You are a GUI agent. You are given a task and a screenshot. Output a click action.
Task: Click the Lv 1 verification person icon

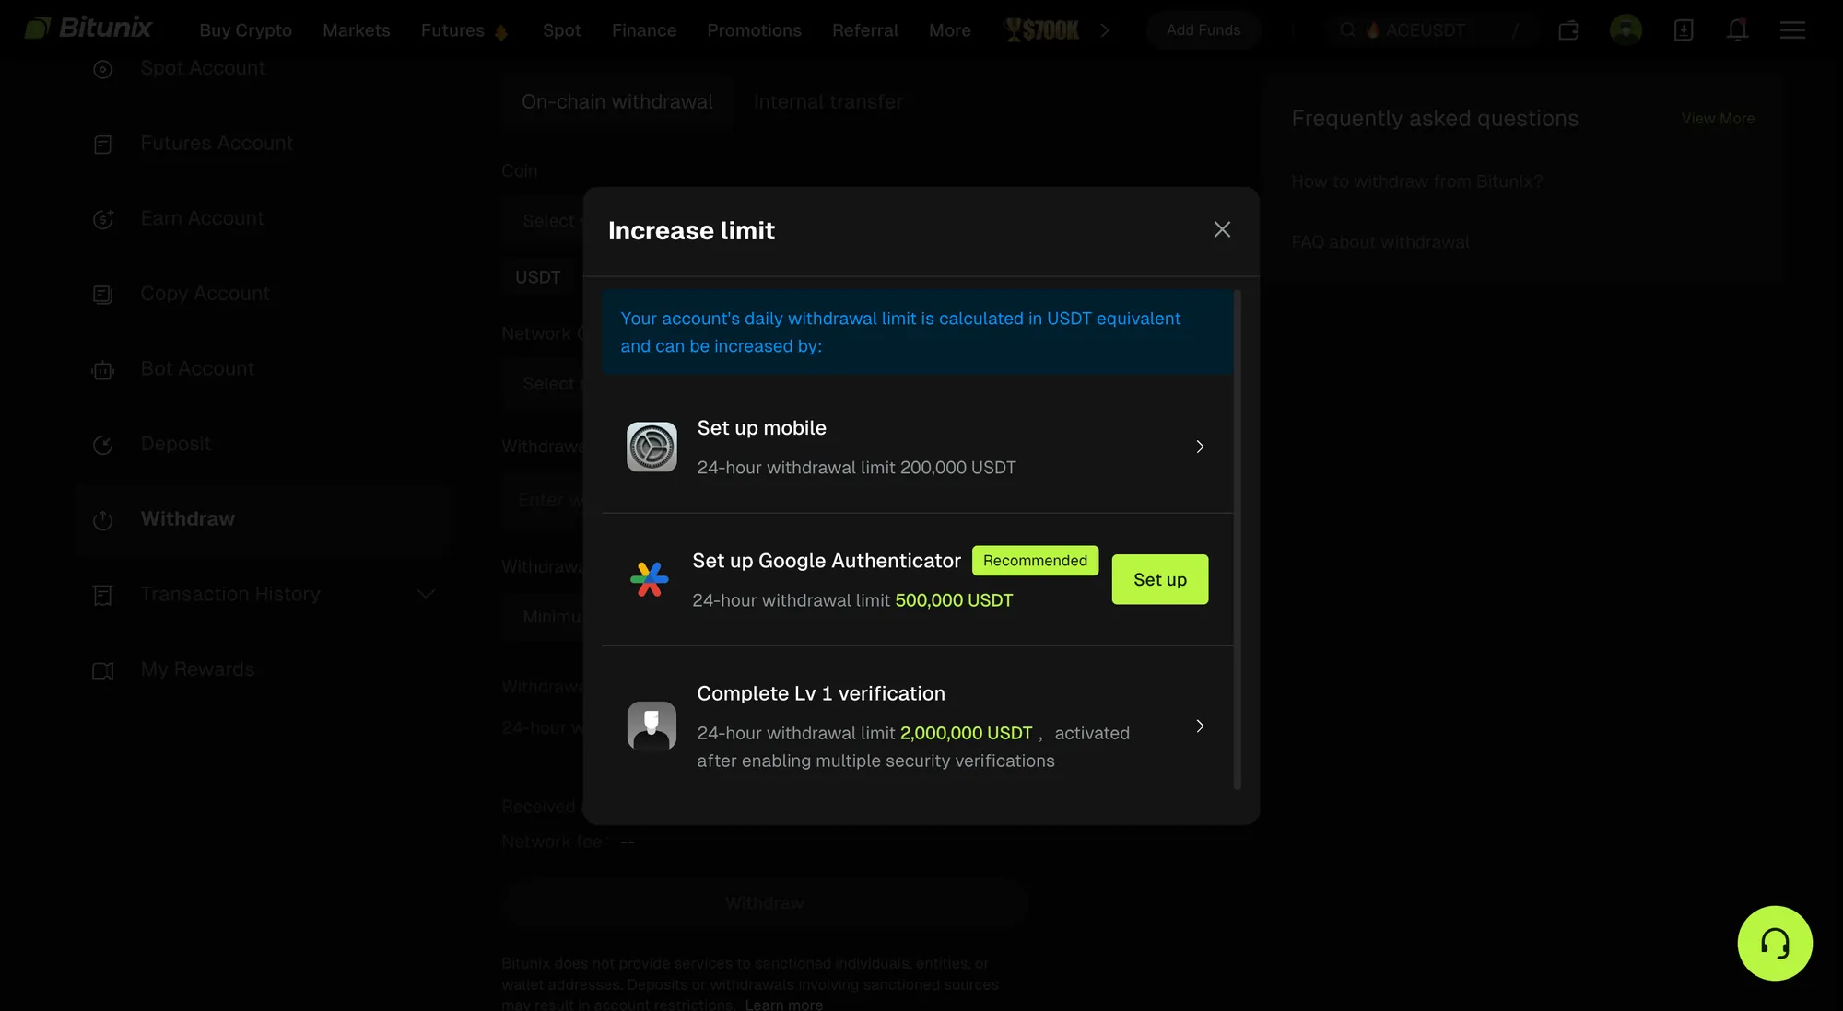click(652, 726)
